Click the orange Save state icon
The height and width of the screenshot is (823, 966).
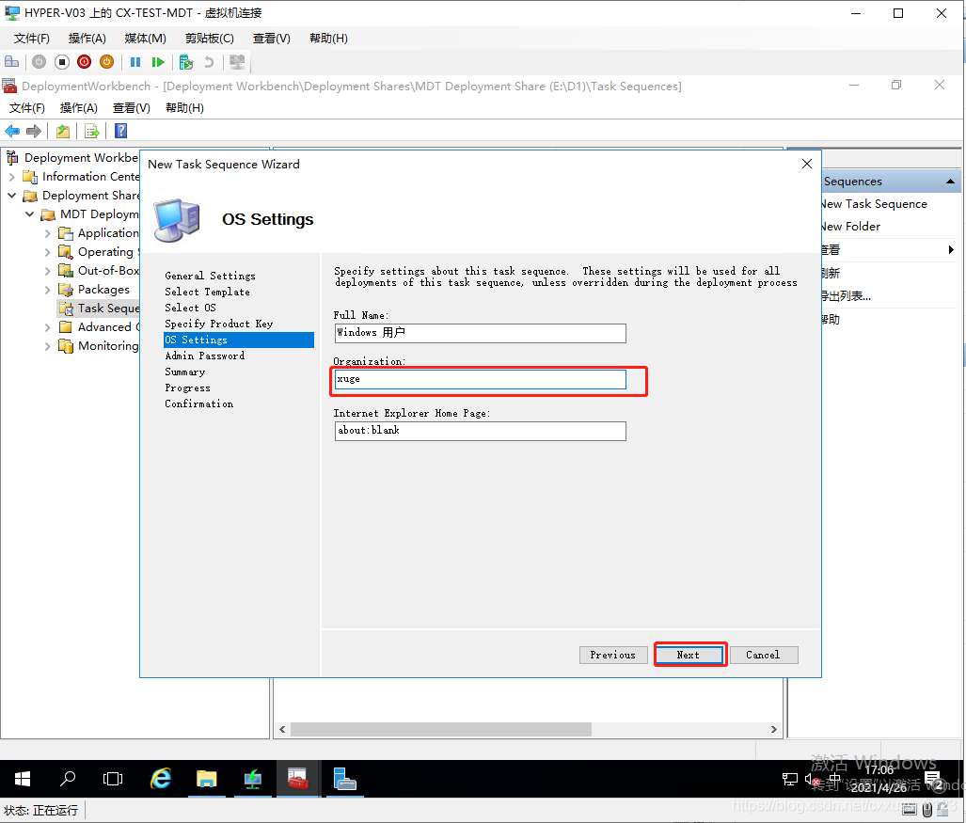(x=106, y=61)
